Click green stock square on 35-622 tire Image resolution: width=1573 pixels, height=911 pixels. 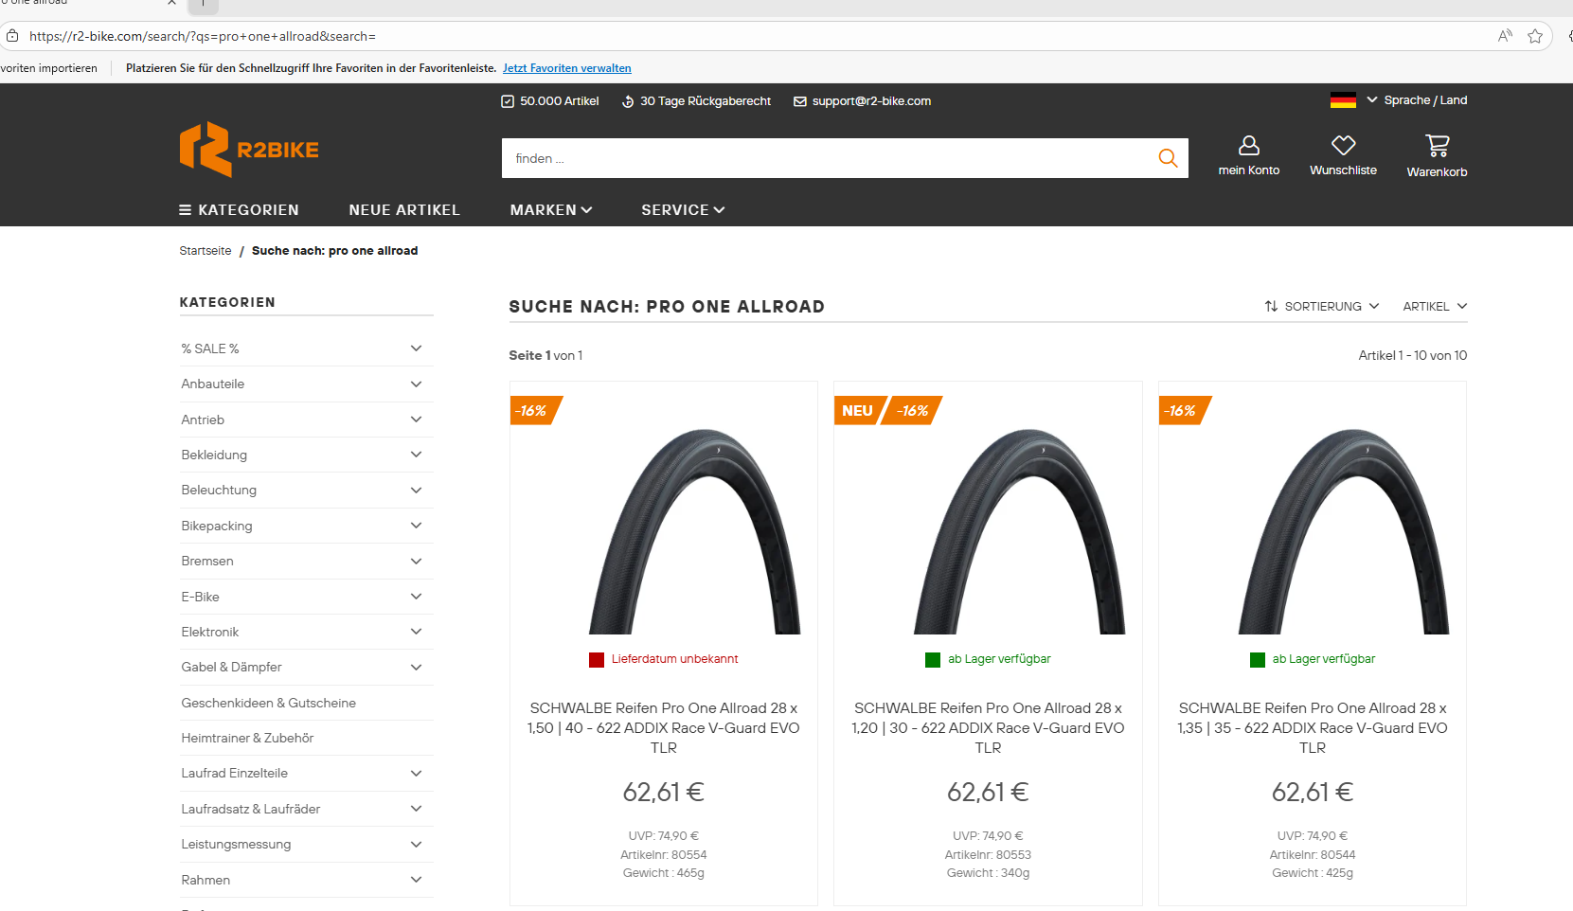(1258, 660)
